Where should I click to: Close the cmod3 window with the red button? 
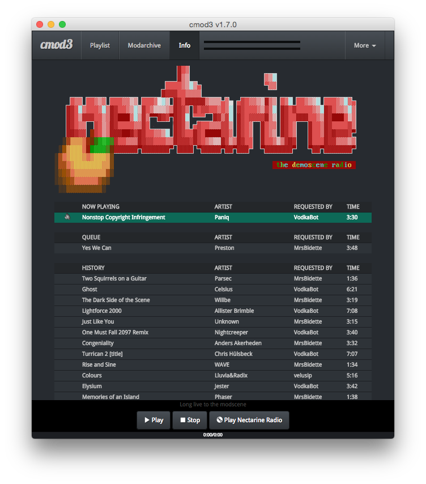(40, 24)
